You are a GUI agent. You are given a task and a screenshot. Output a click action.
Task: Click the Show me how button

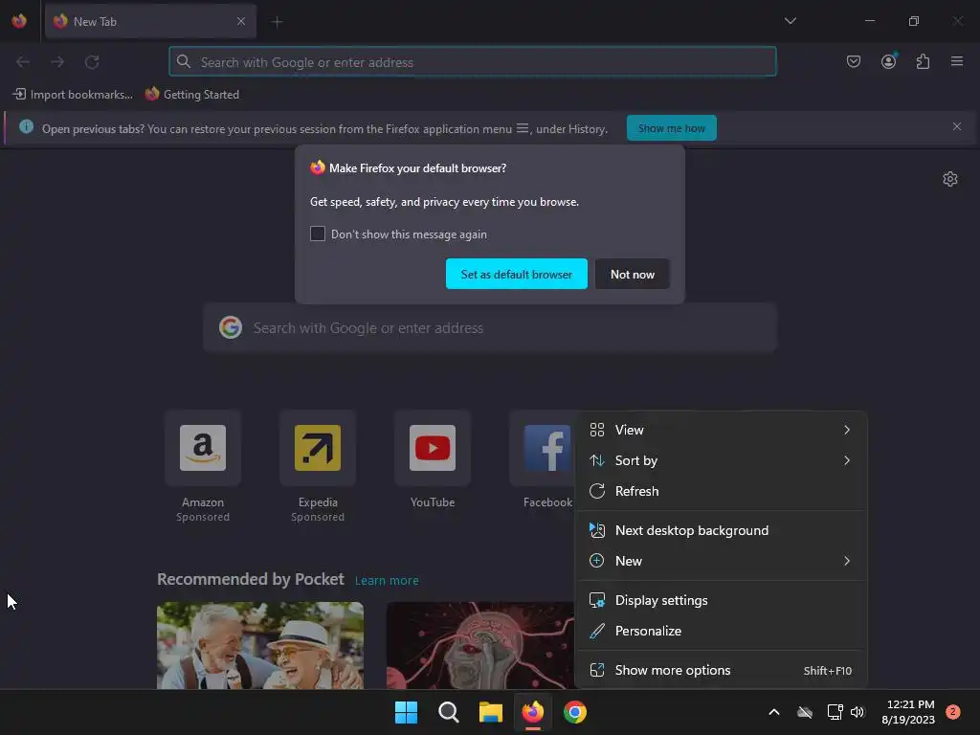point(671,128)
